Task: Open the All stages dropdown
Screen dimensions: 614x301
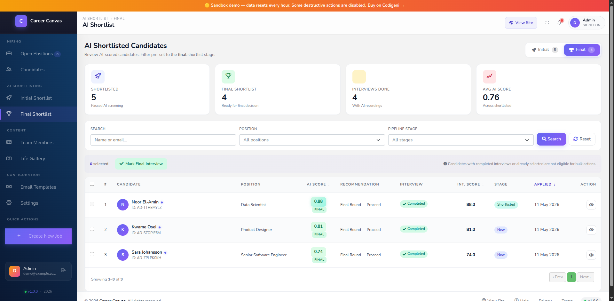Action: pyautogui.click(x=461, y=140)
